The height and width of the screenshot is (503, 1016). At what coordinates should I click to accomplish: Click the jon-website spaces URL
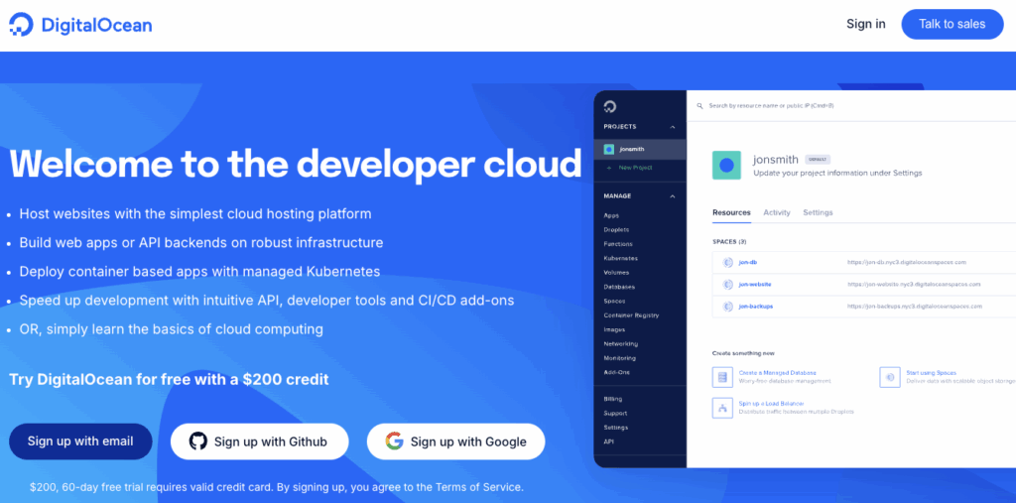click(x=914, y=284)
